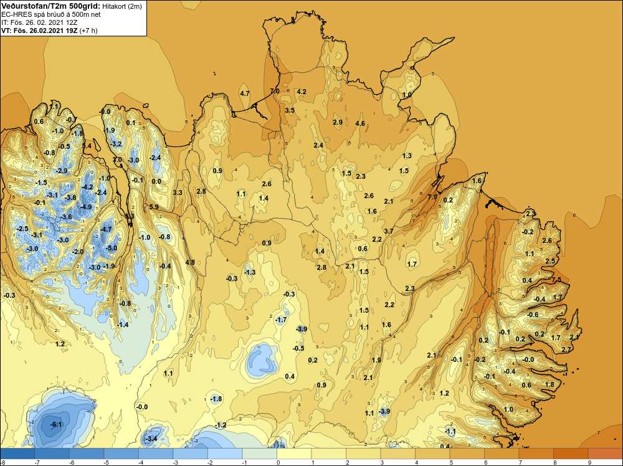Click the 'EC-HRES spá brúuð á 500m net' line
Image resolution: width=623 pixels, height=466 pixels.
[51, 14]
